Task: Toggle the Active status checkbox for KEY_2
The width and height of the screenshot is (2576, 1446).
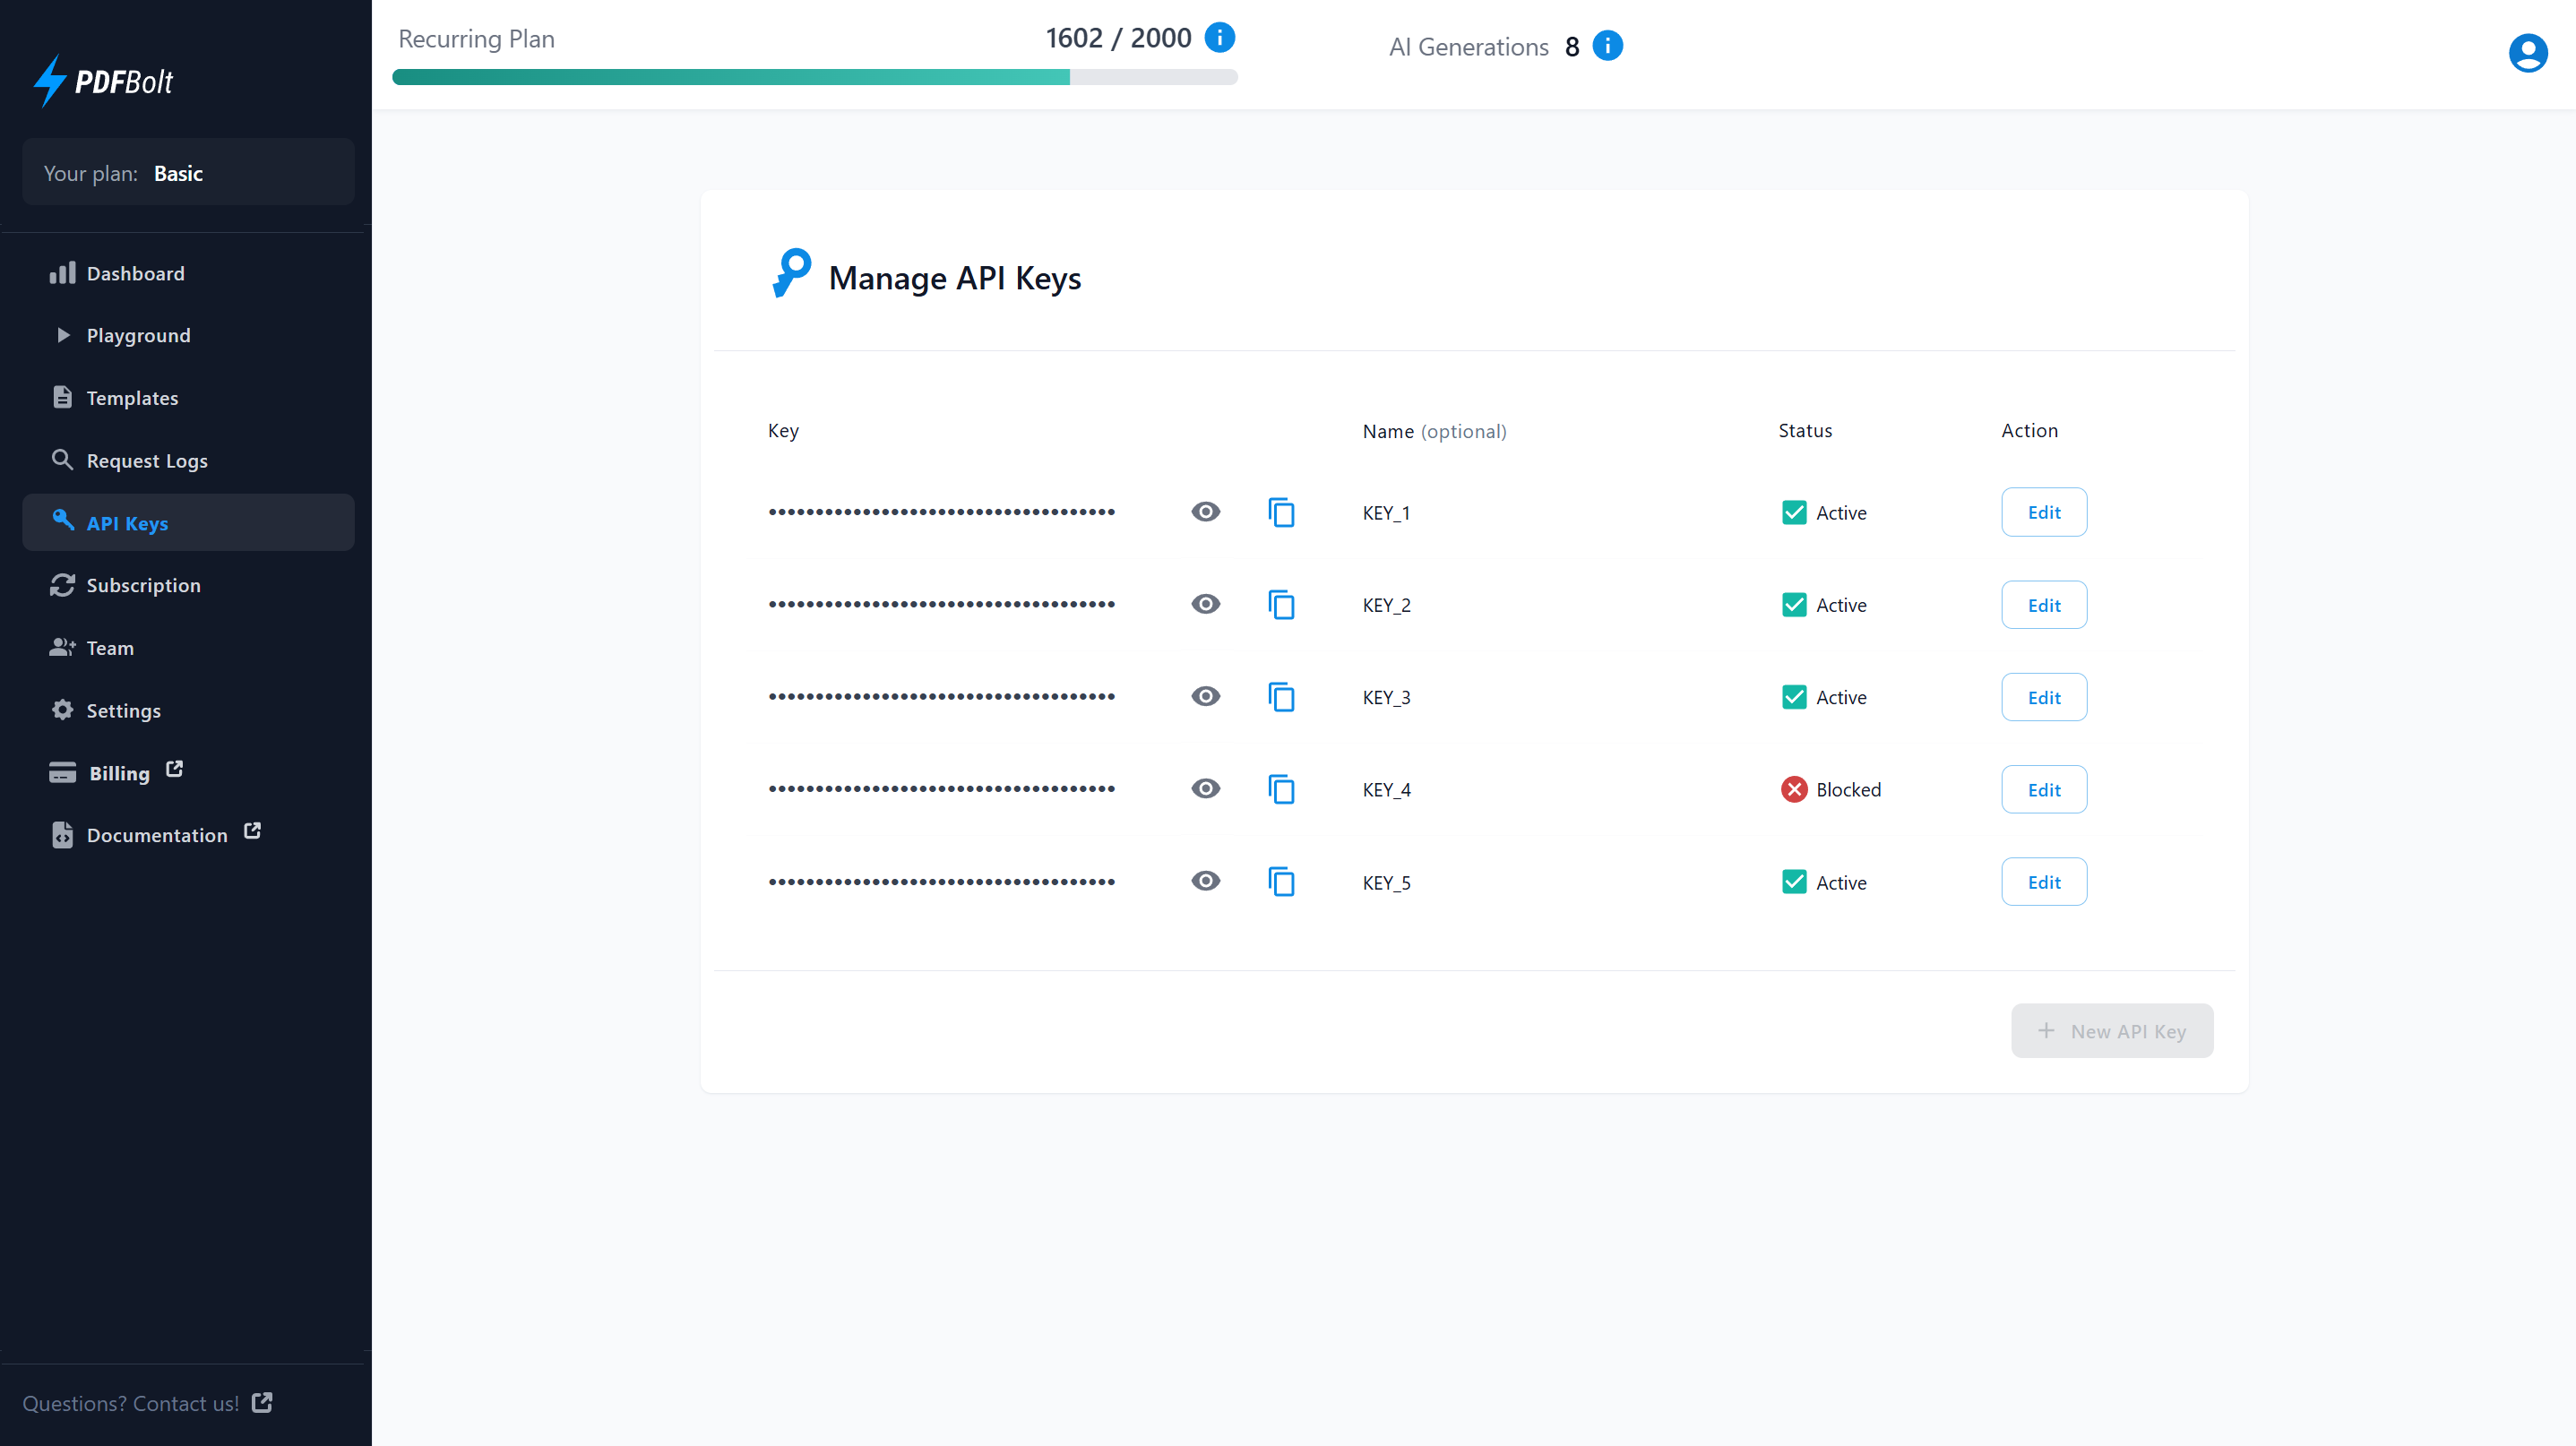Action: (1795, 604)
